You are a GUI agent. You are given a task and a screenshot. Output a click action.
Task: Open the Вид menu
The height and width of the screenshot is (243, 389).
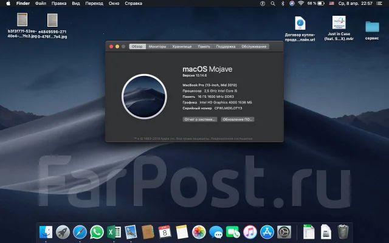point(76,4)
